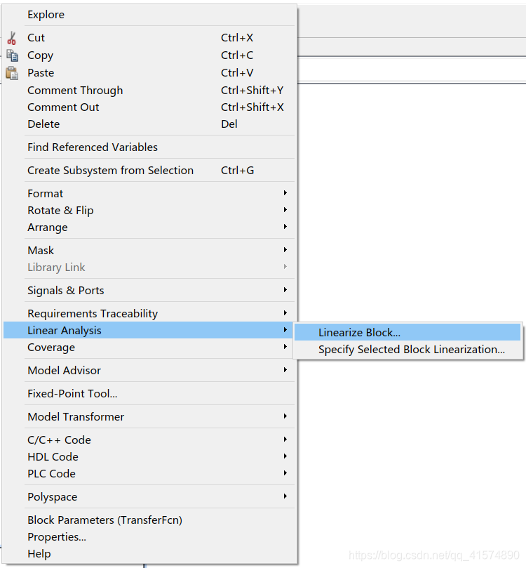Screen dimensions: 526x568
Task: Choose Create Subsystem from Selection
Action: (150, 170)
